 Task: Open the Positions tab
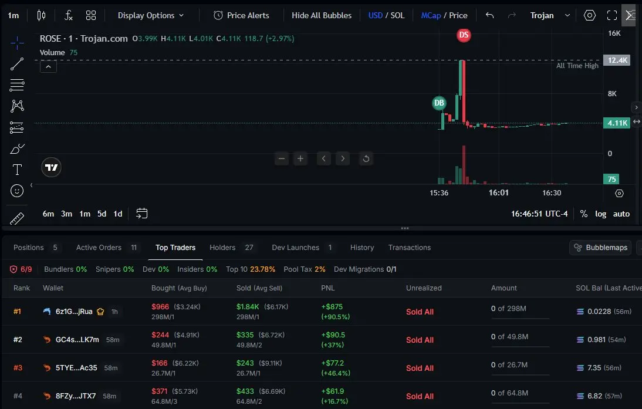(35, 247)
